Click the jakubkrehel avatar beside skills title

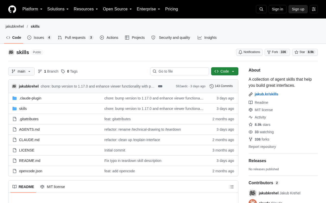pyautogui.click(x=11, y=52)
